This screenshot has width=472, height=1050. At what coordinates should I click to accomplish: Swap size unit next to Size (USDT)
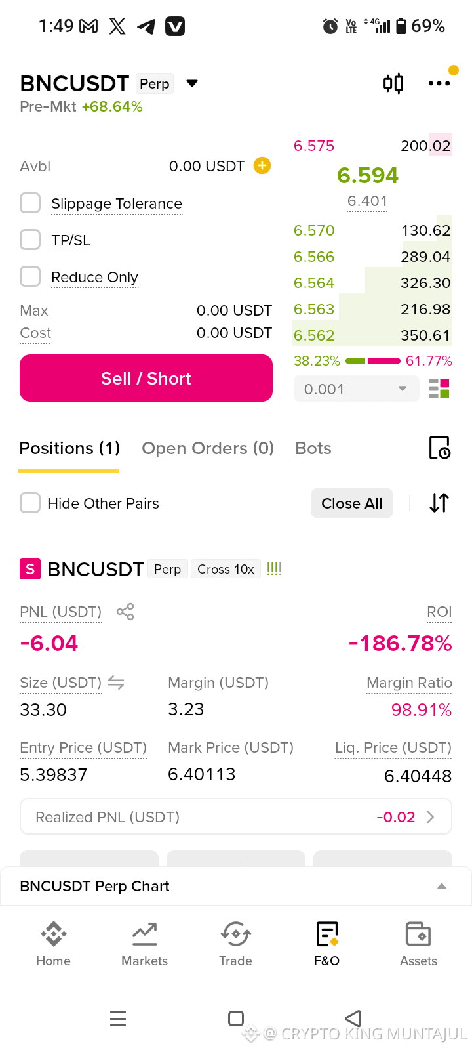point(116,682)
